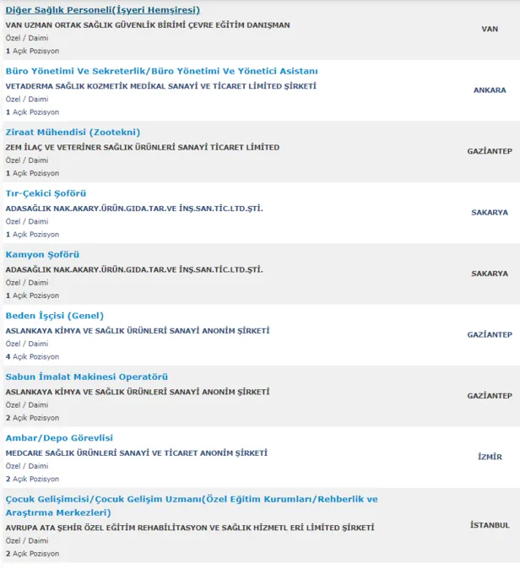520x569 pixels.
Task: Click the ANKARA city label
Action: click(490, 90)
